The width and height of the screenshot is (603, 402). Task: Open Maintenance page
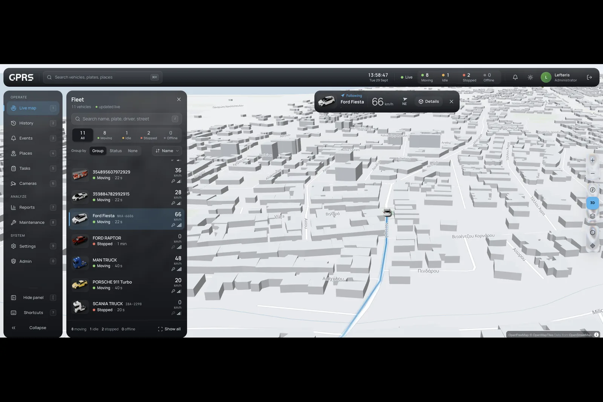pos(33,222)
